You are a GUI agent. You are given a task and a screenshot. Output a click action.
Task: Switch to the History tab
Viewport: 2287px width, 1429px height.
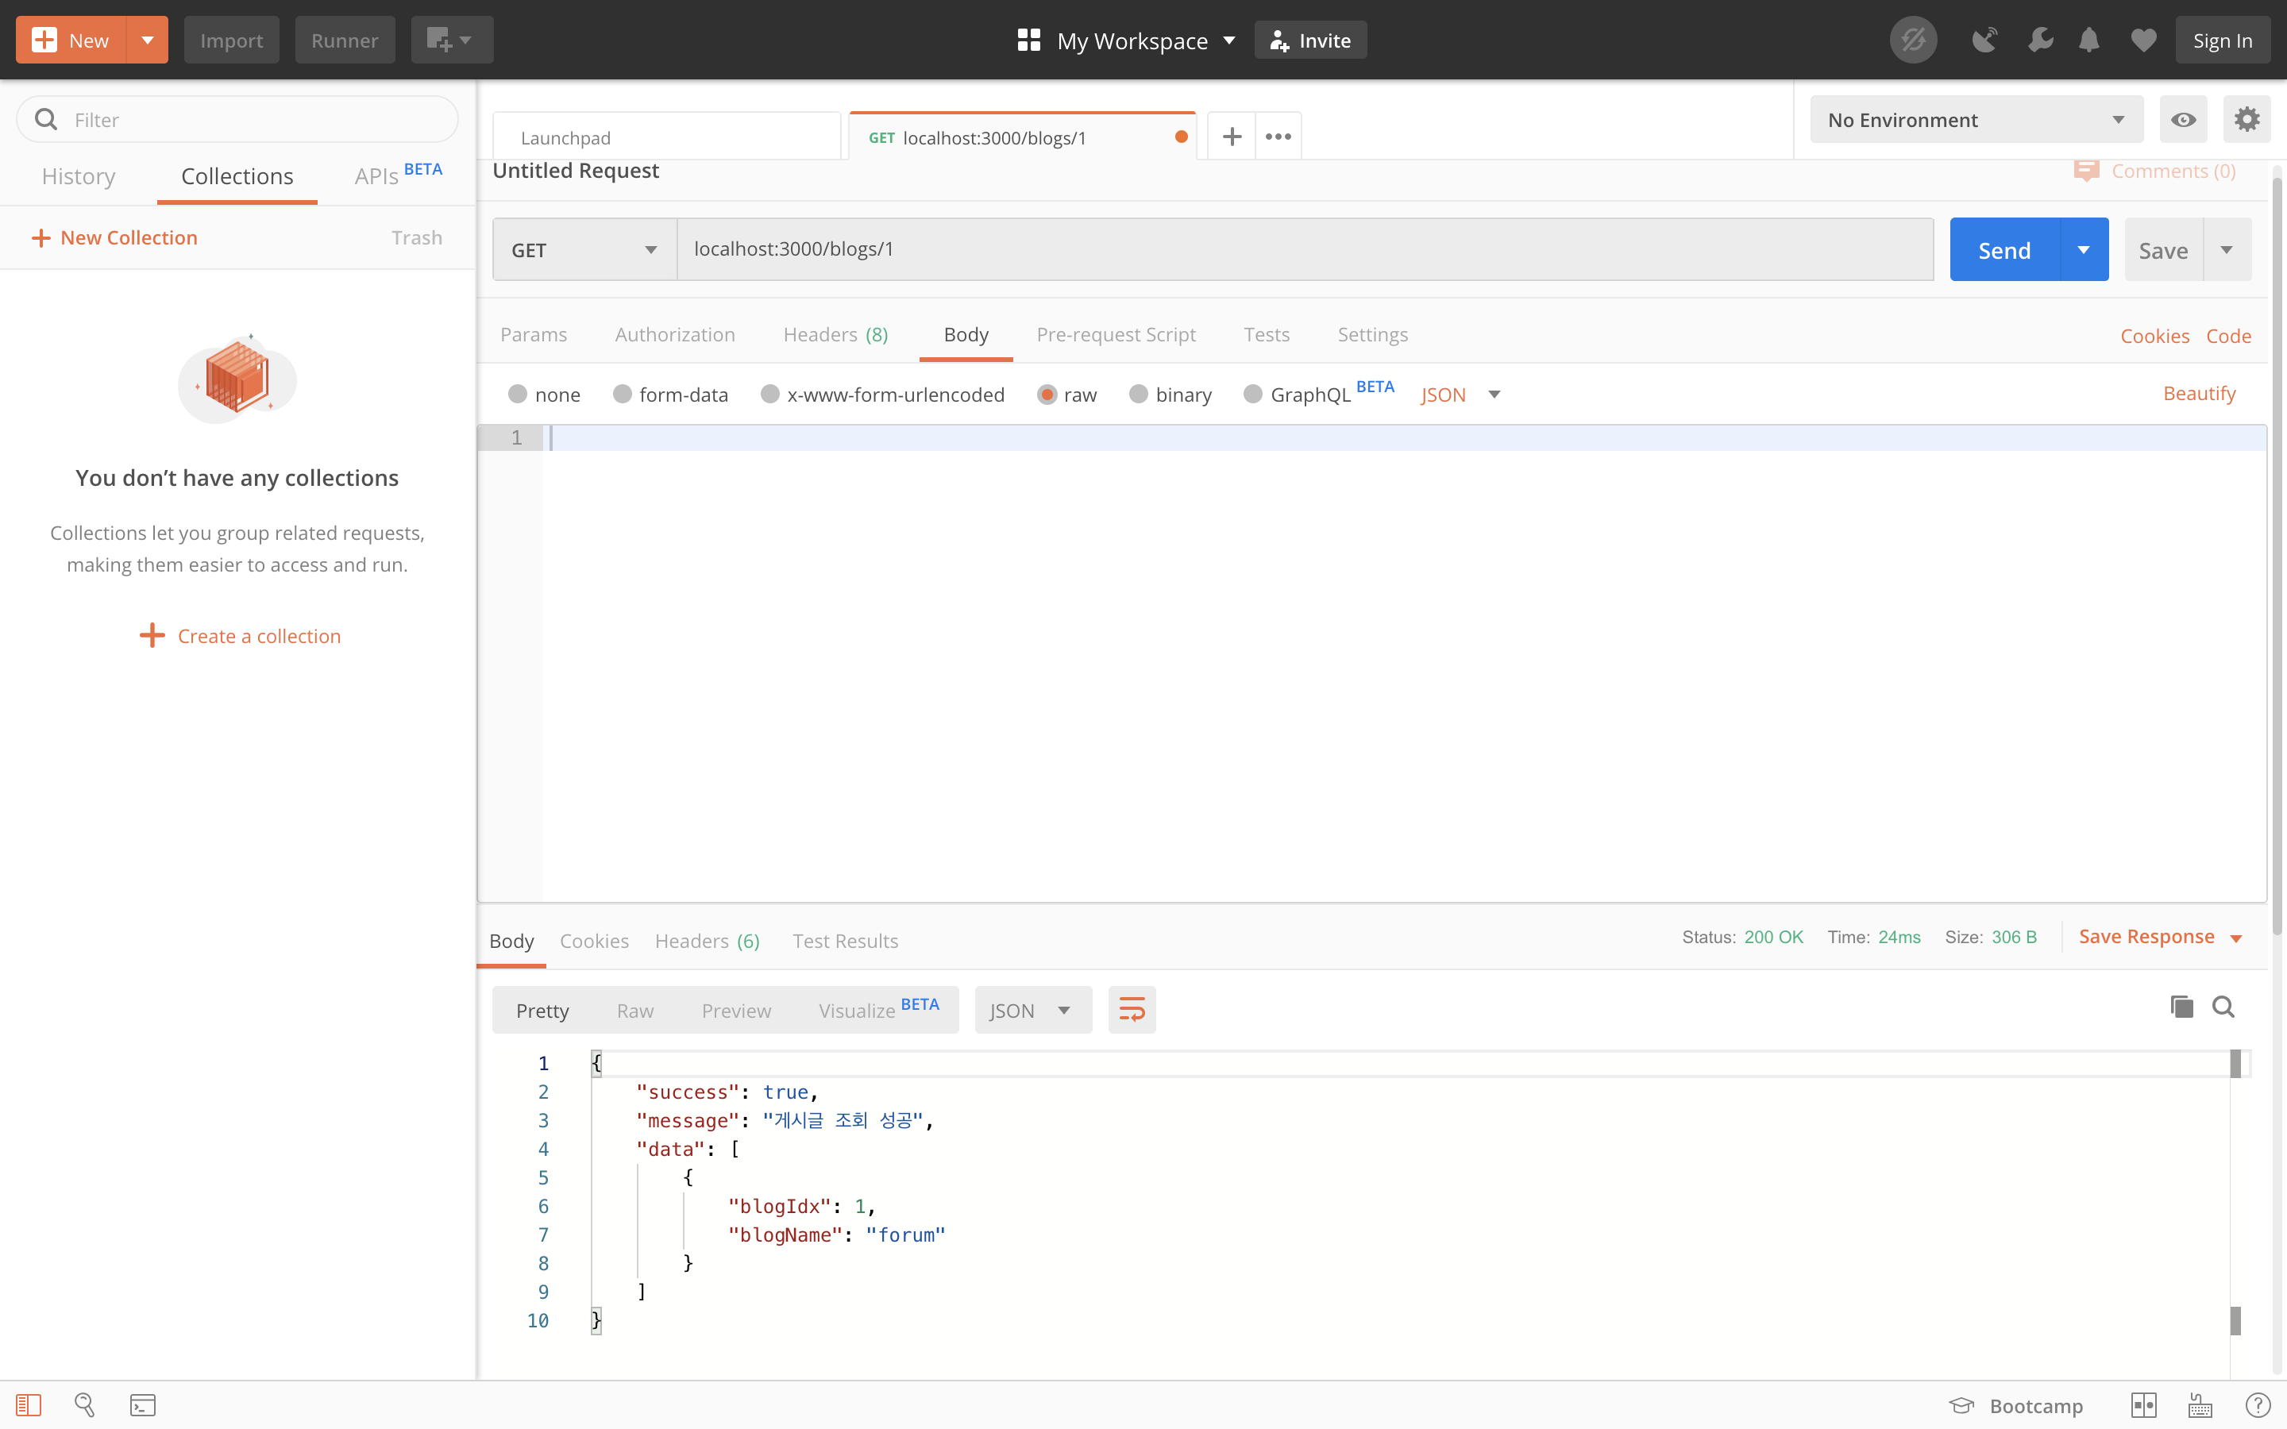click(79, 177)
